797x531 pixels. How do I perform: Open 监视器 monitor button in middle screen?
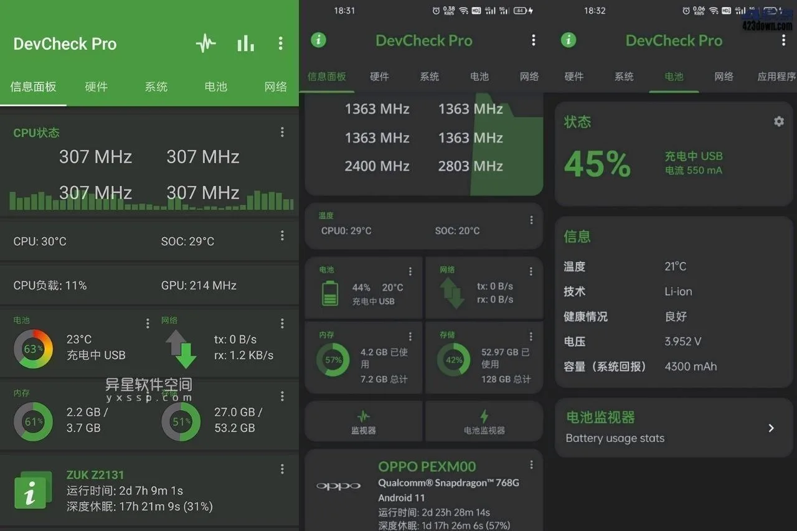click(x=364, y=422)
